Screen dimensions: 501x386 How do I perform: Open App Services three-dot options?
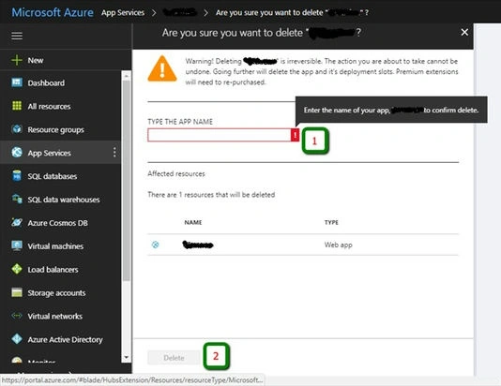pos(114,153)
